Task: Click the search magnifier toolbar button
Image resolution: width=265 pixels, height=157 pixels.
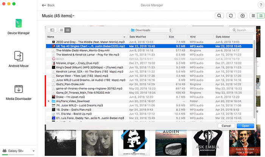Action: coord(219,16)
